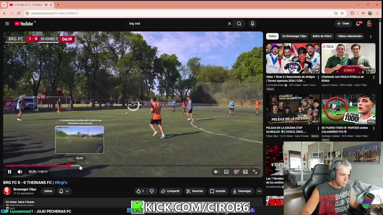Open the notifications bell in the header
383x215 pixels.
(358, 24)
